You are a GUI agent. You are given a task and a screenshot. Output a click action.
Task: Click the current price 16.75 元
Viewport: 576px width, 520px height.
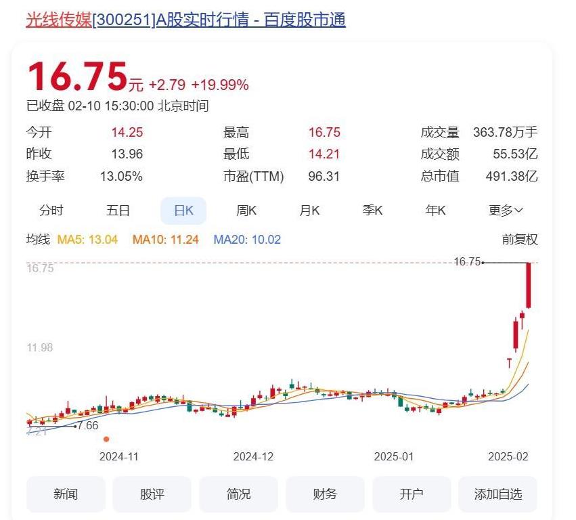coord(85,77)
